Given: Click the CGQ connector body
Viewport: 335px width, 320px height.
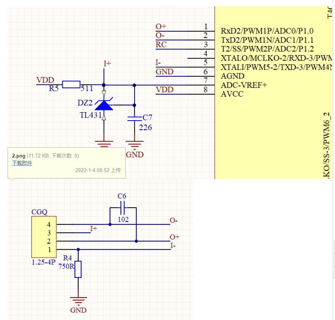Looking at the screenshot, I should pos(44,237).
